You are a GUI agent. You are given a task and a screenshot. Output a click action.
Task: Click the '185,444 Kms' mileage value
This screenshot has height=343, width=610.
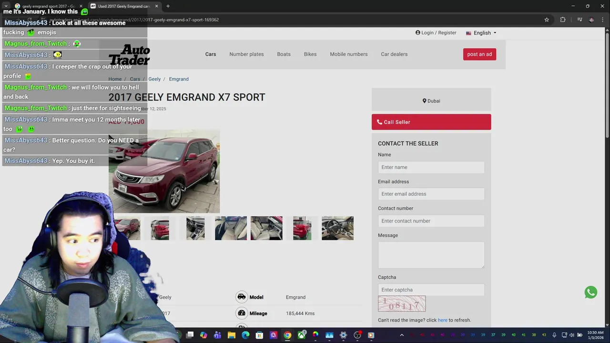[300, 313]
